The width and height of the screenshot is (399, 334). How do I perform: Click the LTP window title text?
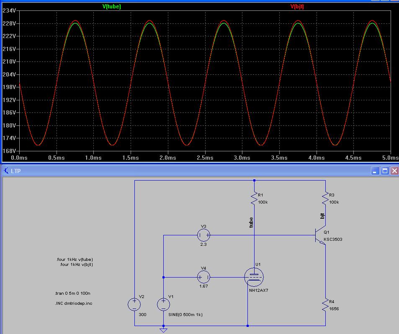pos(16,171)
